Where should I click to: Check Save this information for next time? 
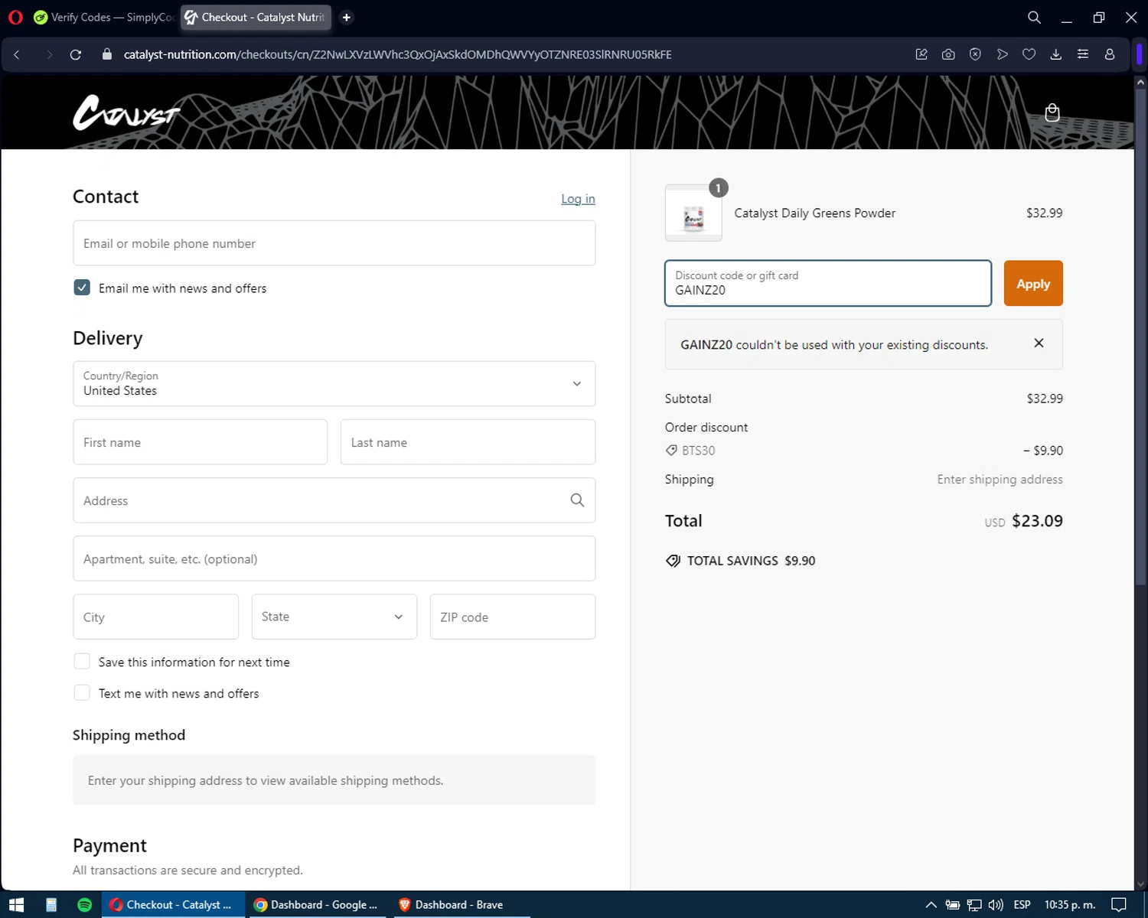[x=82, y=662]
